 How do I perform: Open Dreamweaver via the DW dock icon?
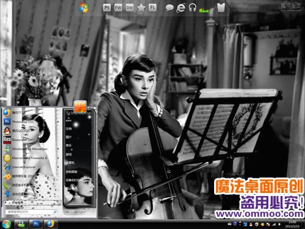pyautogui.click(x=129, y=8)
